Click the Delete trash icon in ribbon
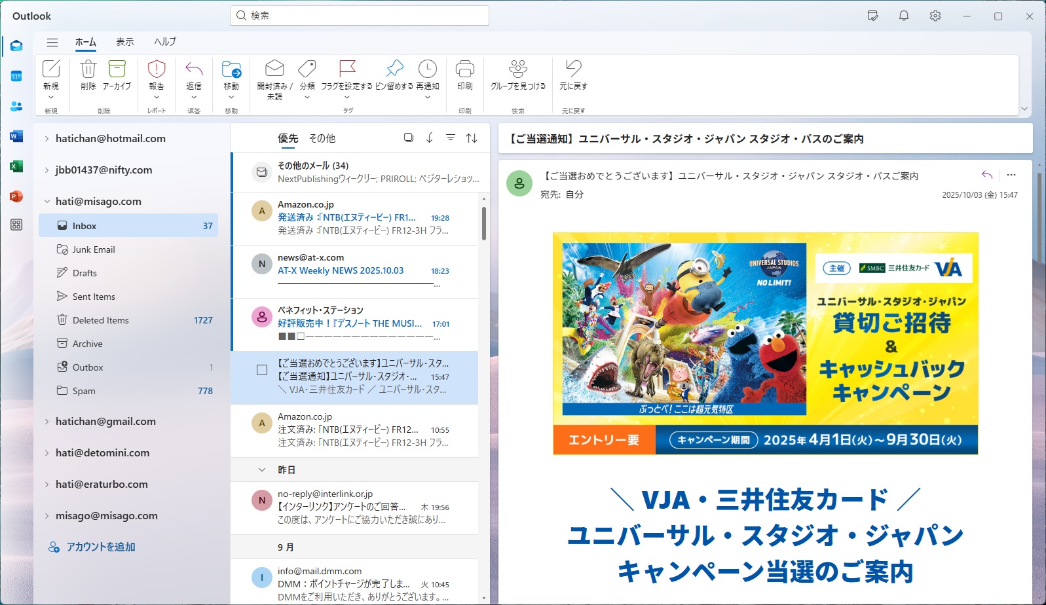This screenshot has width=1046, height=605. 88,69
